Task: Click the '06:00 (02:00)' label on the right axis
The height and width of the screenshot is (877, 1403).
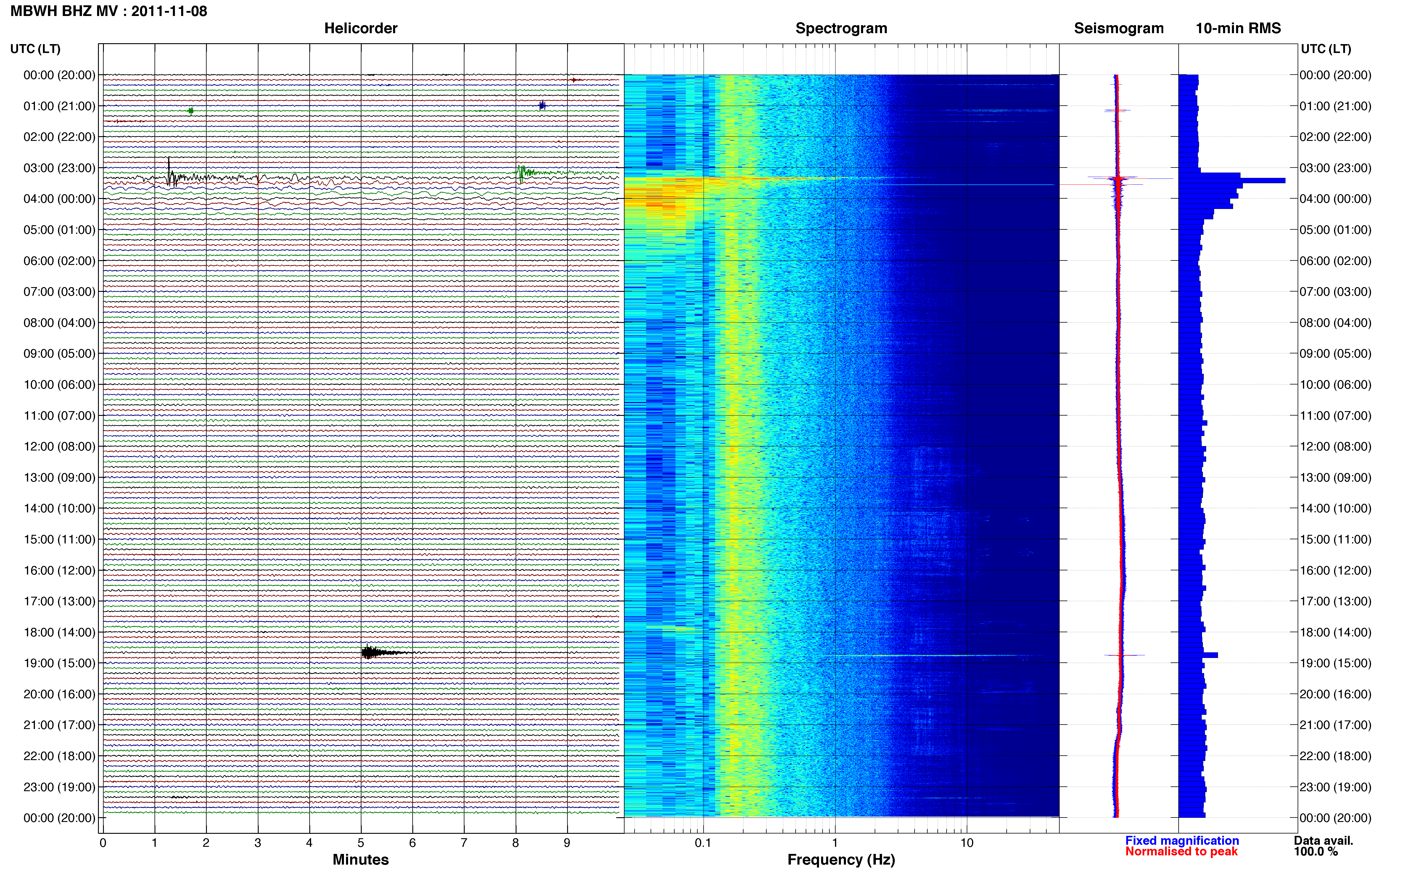Action: [x=1335, y=261]
